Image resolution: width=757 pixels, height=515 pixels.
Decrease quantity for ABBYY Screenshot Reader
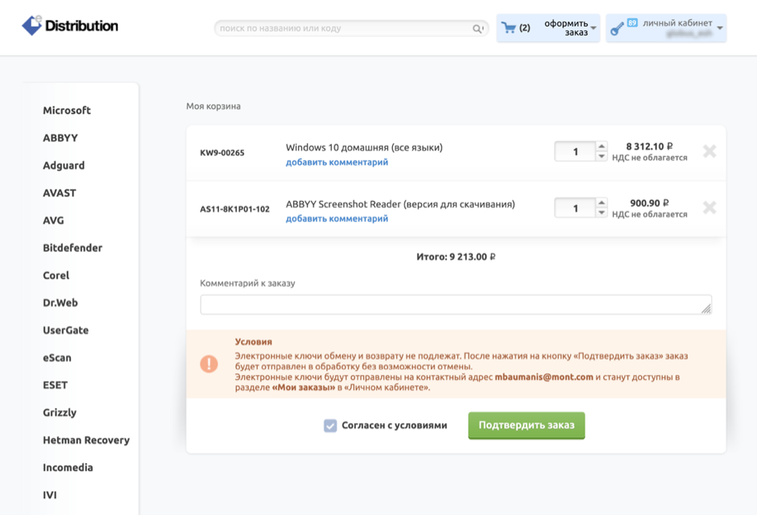click(601, 212)
